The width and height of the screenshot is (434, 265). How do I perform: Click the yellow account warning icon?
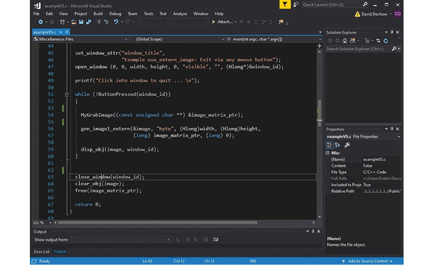point(357,14)
